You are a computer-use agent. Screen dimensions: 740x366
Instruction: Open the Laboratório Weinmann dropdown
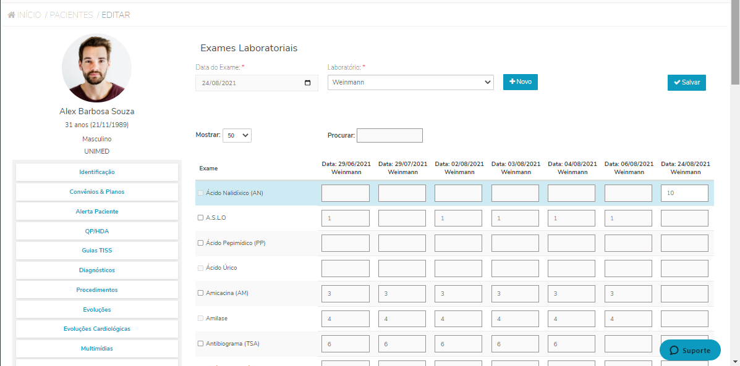pyautogui.click(x=410, y=83)
